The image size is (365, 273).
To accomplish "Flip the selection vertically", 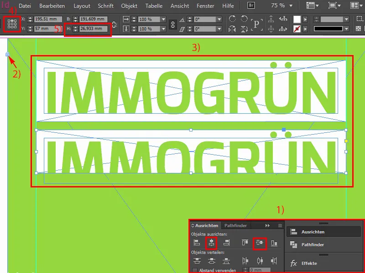I will click(244, 29).
